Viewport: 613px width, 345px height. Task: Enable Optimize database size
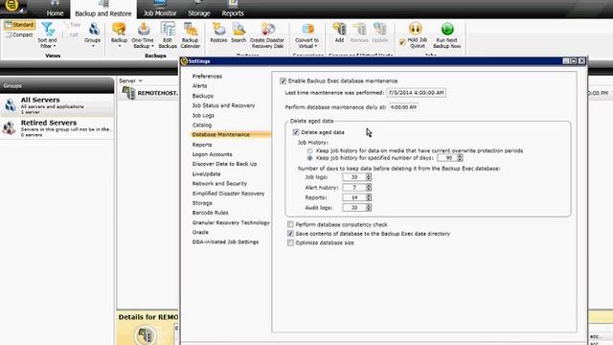[x=290, y=242]
